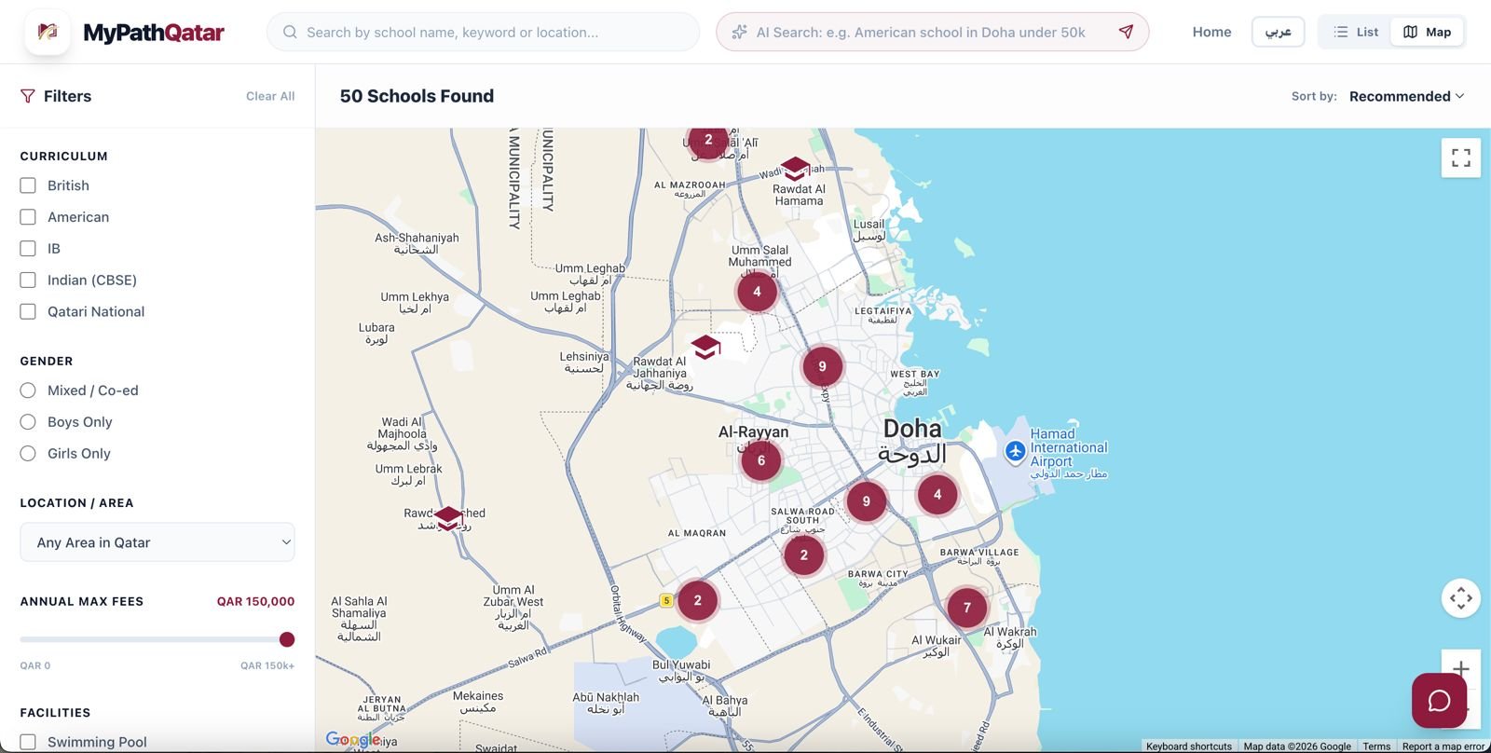Expand the Sort by Recommended dropdown
Screen dimensions: 1491x753
pyautogui.click(x=1406, y=96)
